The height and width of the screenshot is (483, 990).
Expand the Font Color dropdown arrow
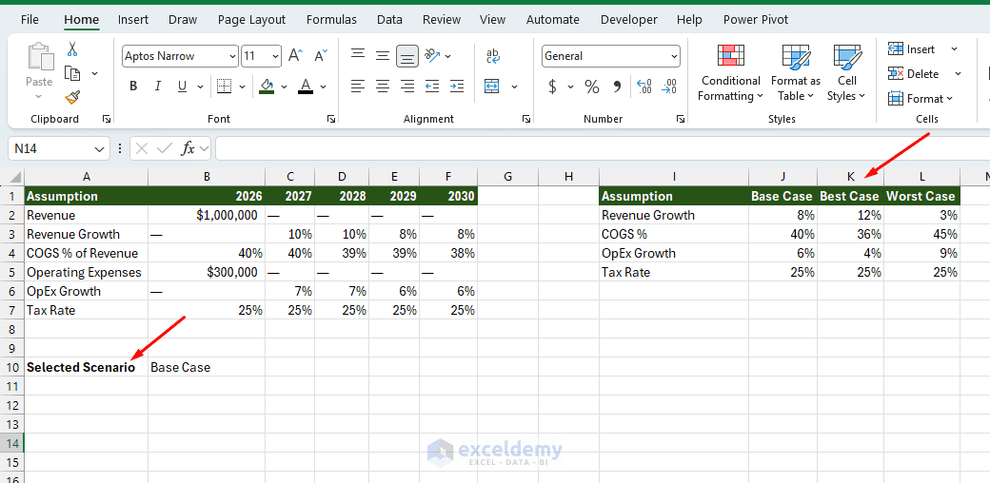tap(324, 87)
